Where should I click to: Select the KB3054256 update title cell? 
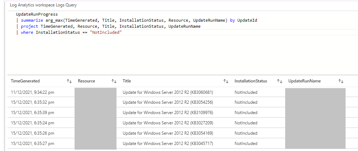coord(168,102)
